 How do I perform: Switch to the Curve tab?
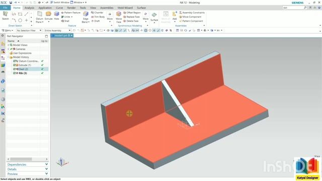pyautogui.click(x=59, y=8)
